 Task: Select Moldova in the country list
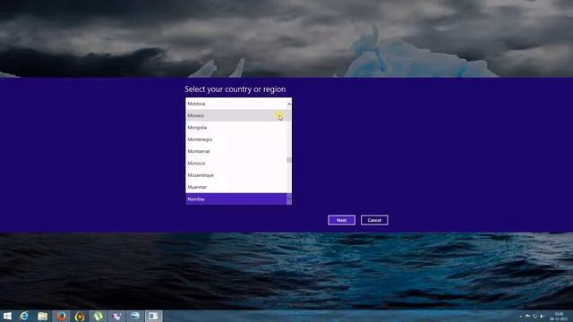[x=236, y=104]
